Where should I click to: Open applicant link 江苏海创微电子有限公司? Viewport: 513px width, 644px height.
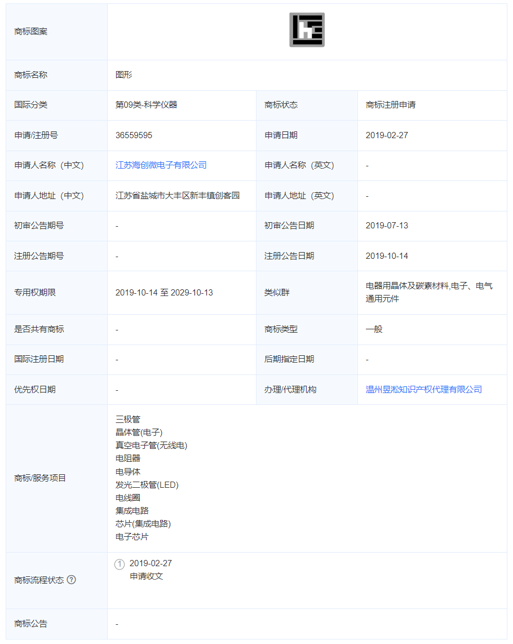click(x=161, y=165)
